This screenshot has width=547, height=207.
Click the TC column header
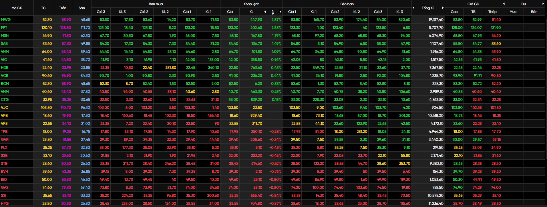pyautogui.click(x=43, y=8)
